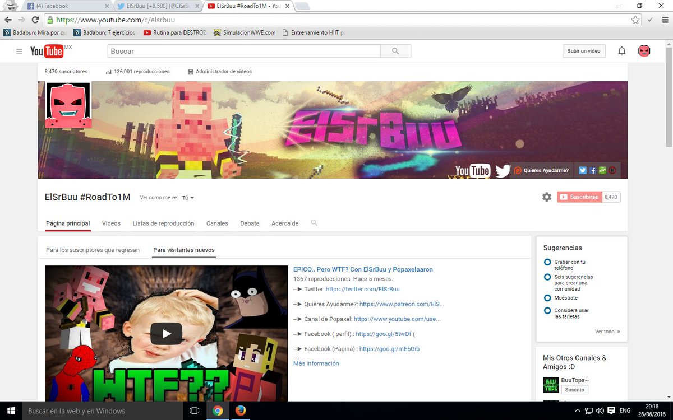Click the Subir un video button
This screenshot has height=420, width=673.
point(584,51)
